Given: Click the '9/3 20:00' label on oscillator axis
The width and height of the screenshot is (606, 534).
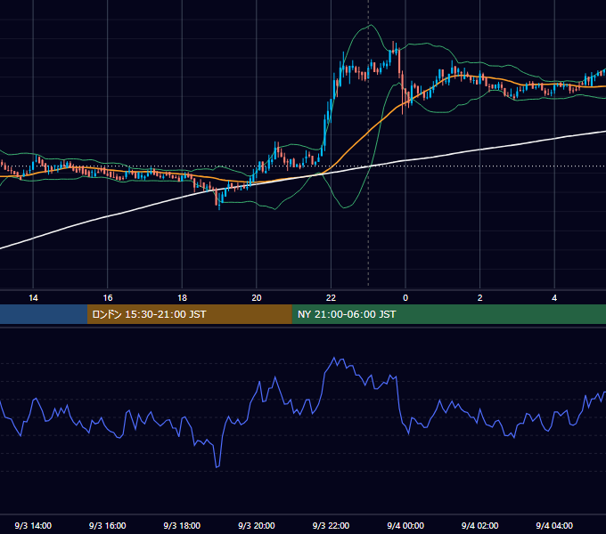Looking at the screenshot, I should (257, 525).
